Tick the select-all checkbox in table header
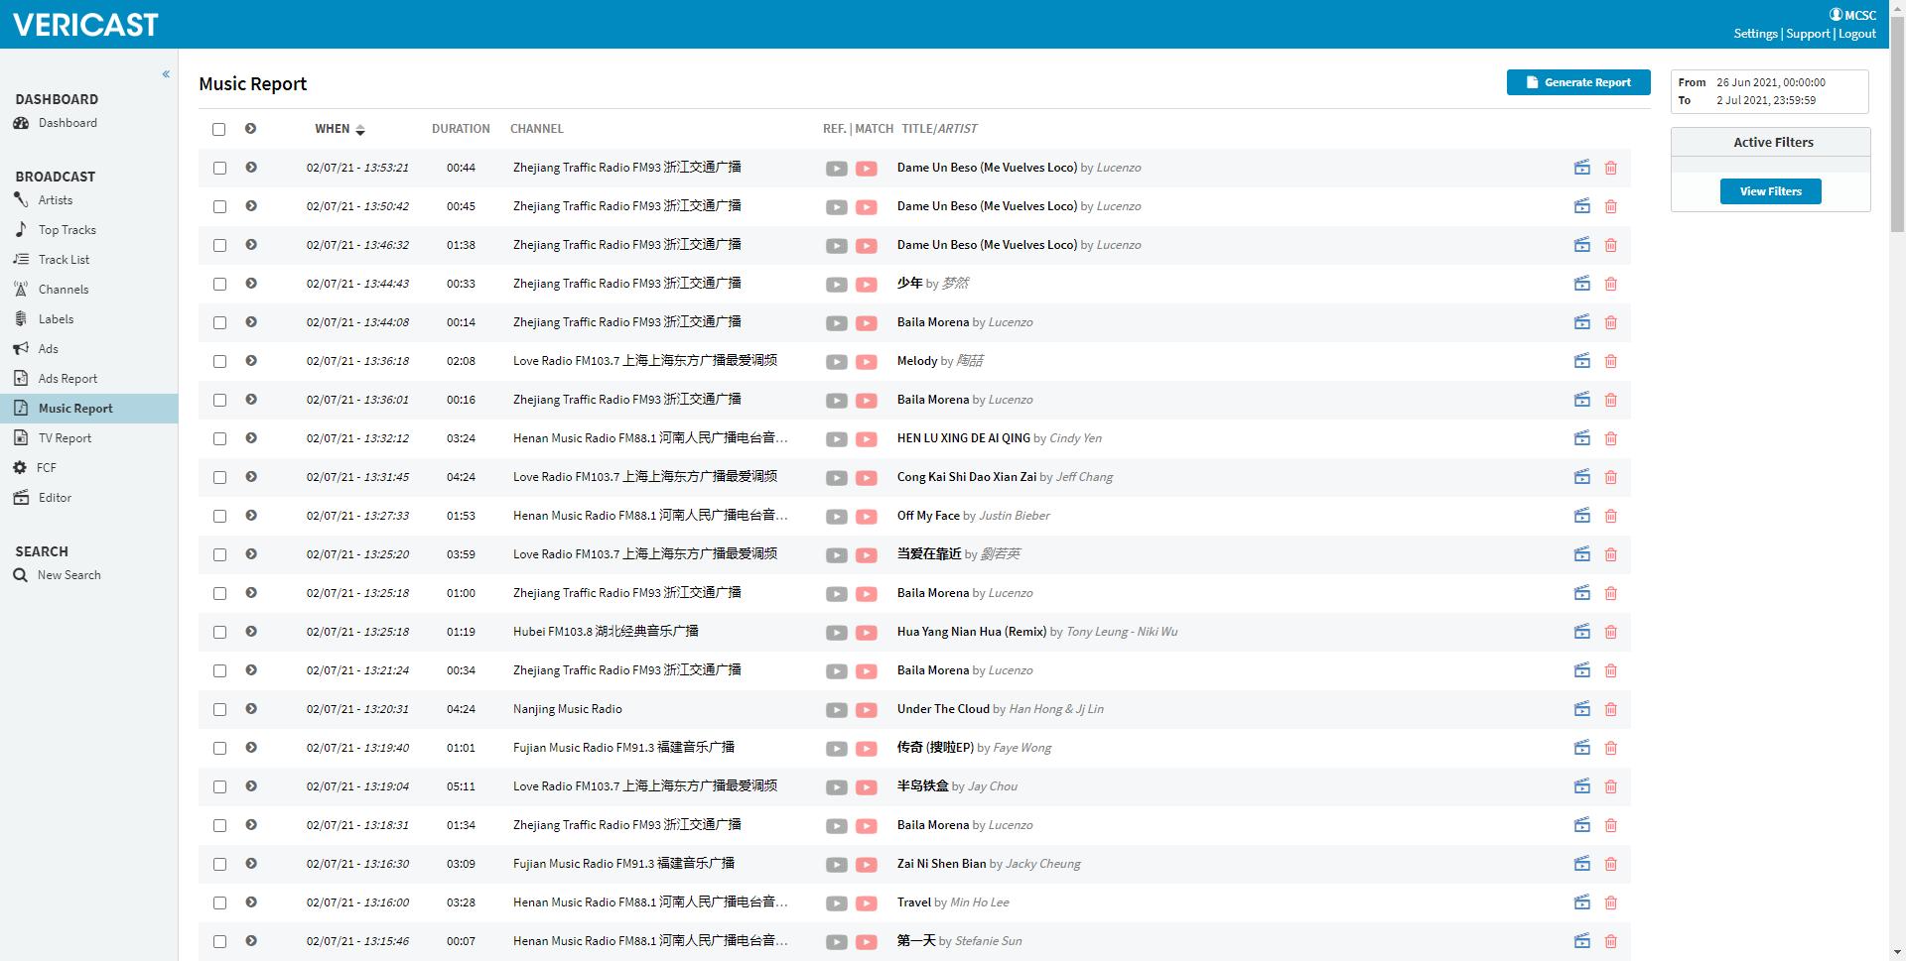The height and width of the screenshot is (961, 1906). [219, 129]
